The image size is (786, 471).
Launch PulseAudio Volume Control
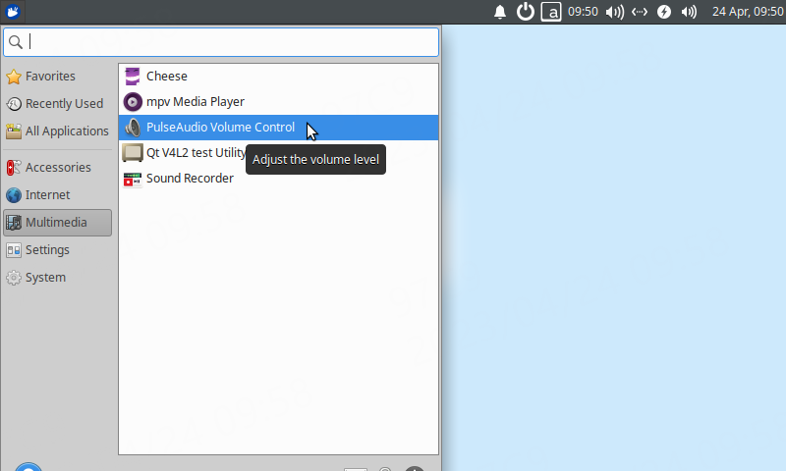pyautogui.click(x=278, y=128)
